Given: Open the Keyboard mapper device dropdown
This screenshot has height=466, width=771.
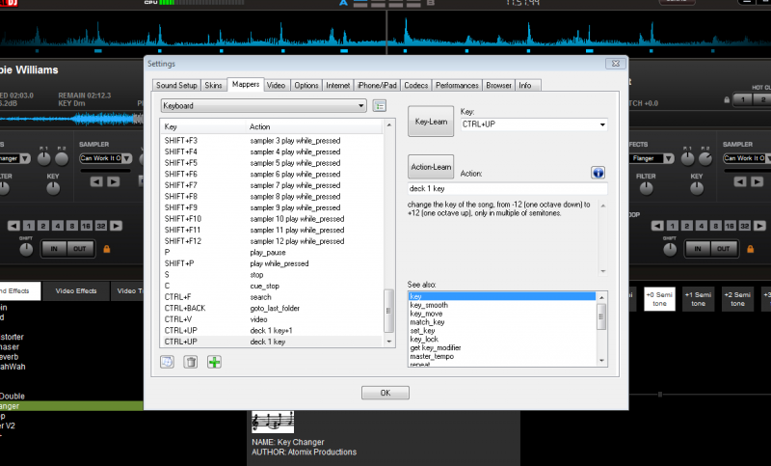Looking at the screenshot, I should click(x=262, y=105).
